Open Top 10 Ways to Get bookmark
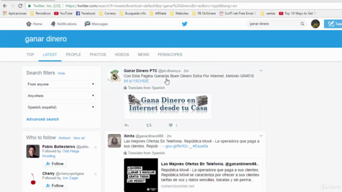 [297, 13]
